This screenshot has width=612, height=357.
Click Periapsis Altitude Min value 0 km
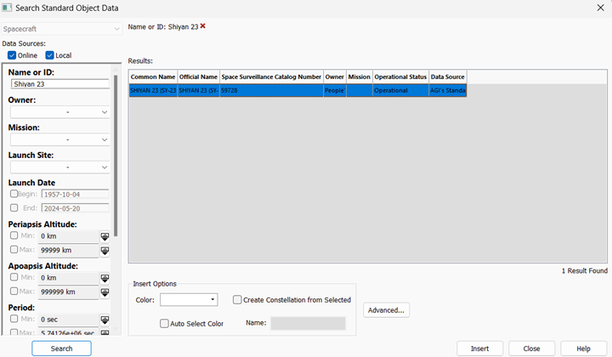click(68, 236)
